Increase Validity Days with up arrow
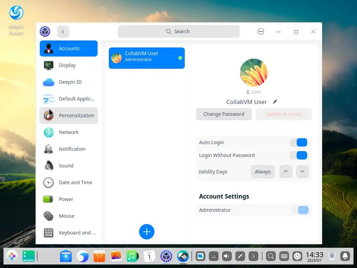This screenshot has height=268, width=357. 286,171
